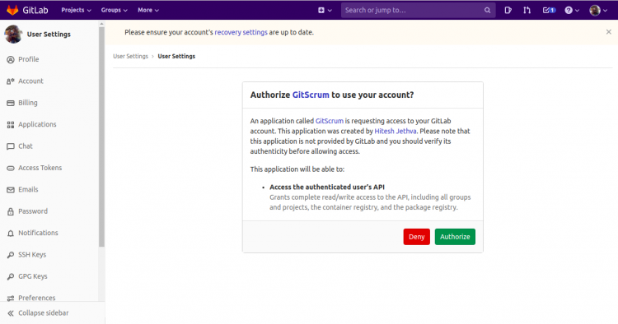This screenshot has width=618, height=324.
Task: Open the Password settings
Action: coord(33,211)
